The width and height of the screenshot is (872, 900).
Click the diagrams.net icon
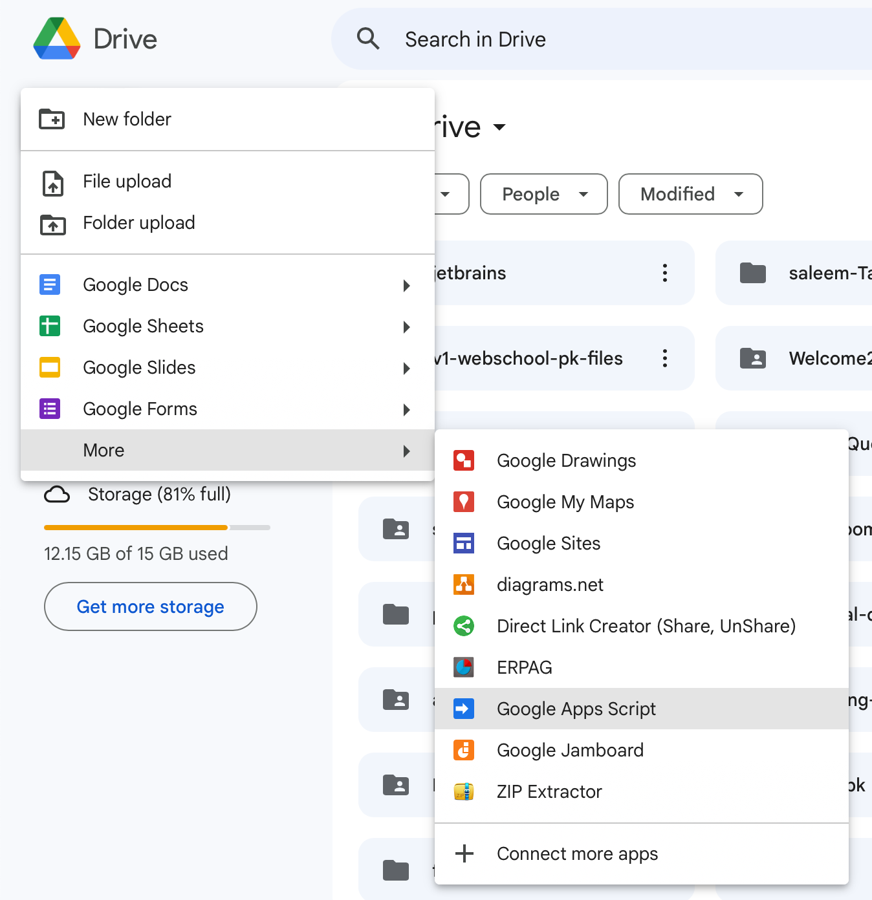464,584
